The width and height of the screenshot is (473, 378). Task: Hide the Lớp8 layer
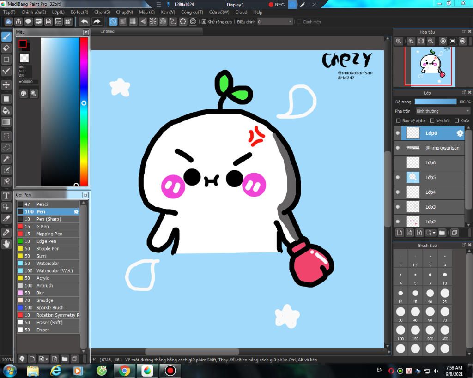point(398,133)
